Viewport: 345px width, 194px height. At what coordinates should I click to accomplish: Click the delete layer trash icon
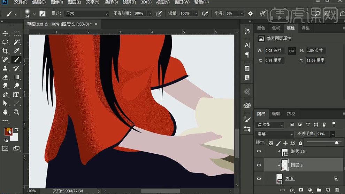337,190
